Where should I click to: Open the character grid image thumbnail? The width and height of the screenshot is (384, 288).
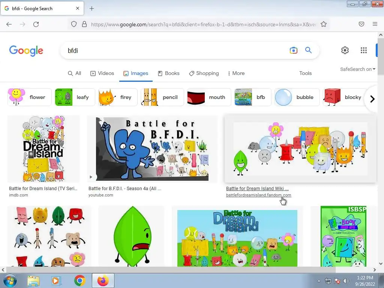[x=49, y=236]
